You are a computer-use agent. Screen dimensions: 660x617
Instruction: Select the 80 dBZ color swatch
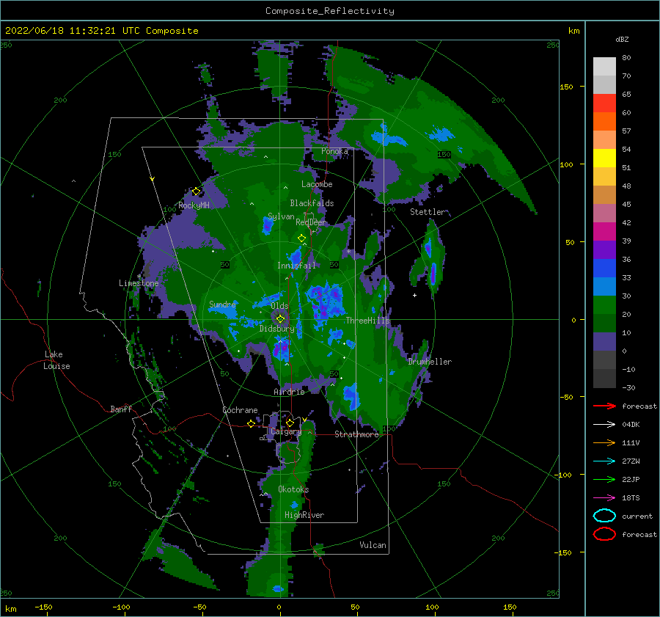(x=604, y=66)
